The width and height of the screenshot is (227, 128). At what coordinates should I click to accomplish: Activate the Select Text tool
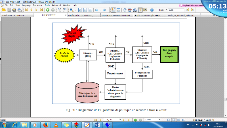(140, 10)
